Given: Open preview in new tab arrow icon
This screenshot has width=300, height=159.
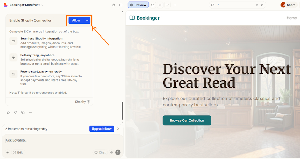Looking at the screenshot, I should (x=257, y=5).
